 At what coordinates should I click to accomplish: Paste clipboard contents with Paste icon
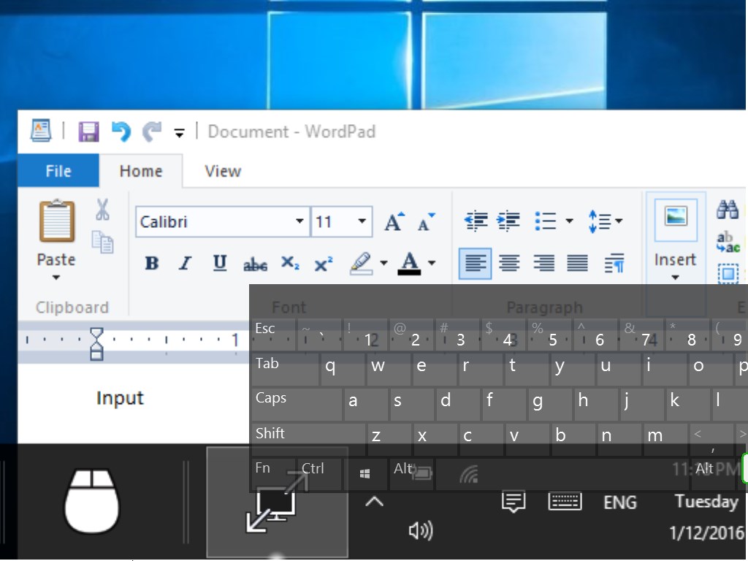[x=57, y=221]
